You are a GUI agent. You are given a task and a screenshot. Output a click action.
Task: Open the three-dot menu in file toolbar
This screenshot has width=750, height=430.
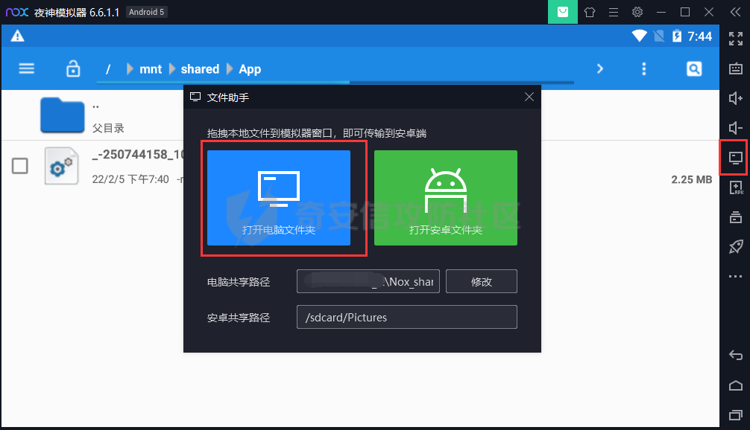pyautogui.click(x=643, y=68)
